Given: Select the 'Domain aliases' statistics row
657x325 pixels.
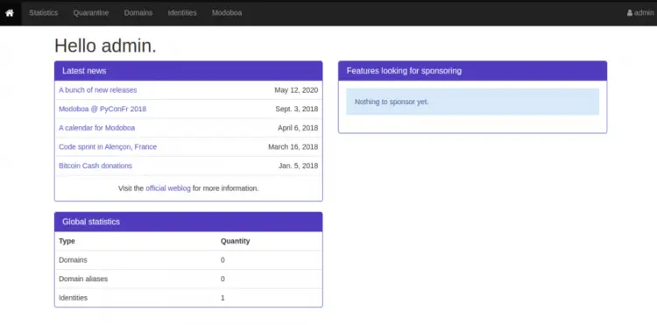Looking at the screenshot, I should (x=188, y=279).
